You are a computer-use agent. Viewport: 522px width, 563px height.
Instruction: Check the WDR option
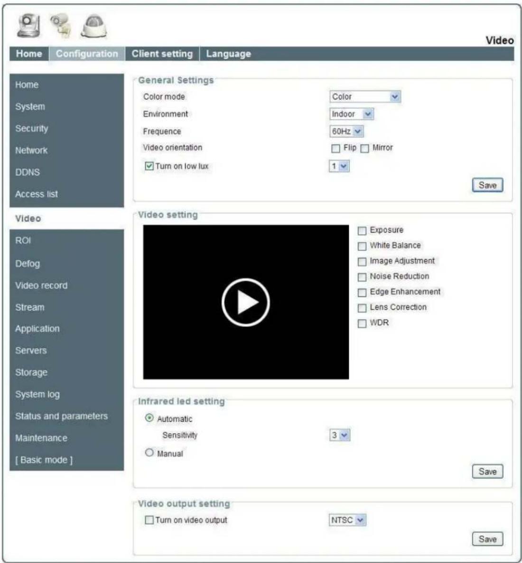tap(362, 323)
